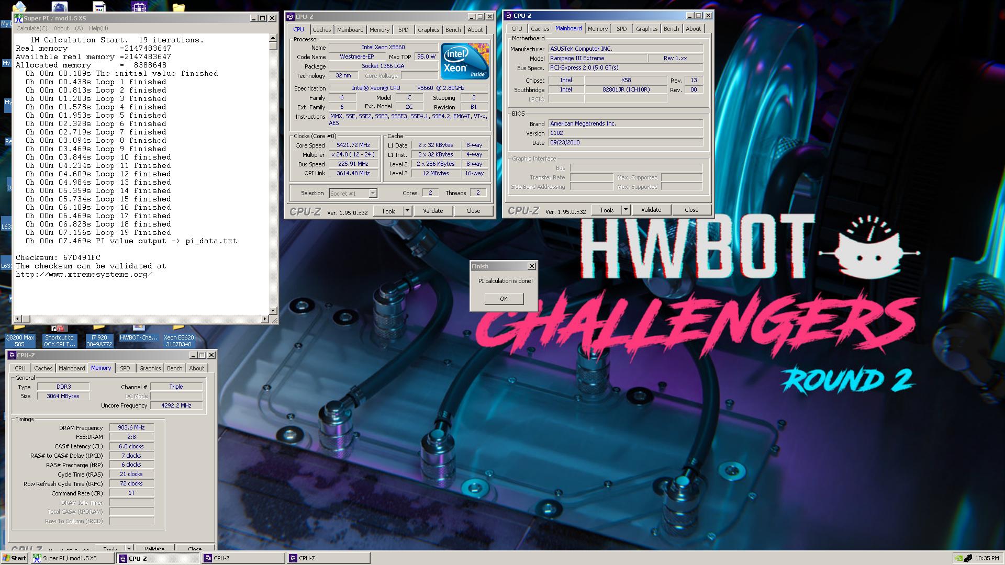Switch to Caches tab in Mainboard window
The width and height of the screenshot is (1005, 565).
point(540,29)
